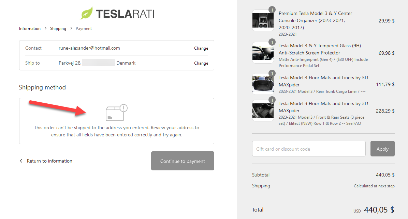Click the Total label

(258, 210)
